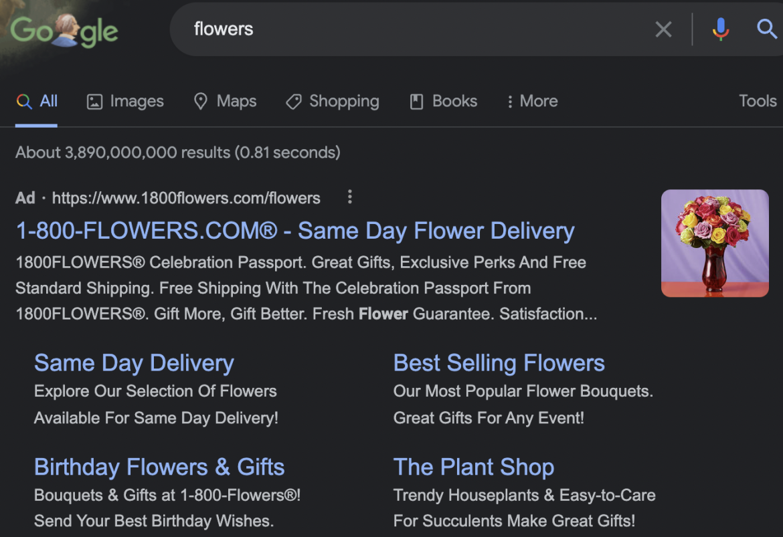Click the Maps location pin icon

(201, 101)
